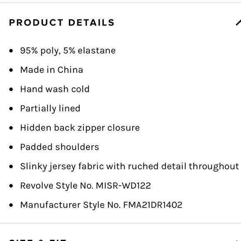Select Hidden back zipper closure text
241x241 pixels.
(x=80, y=128)
